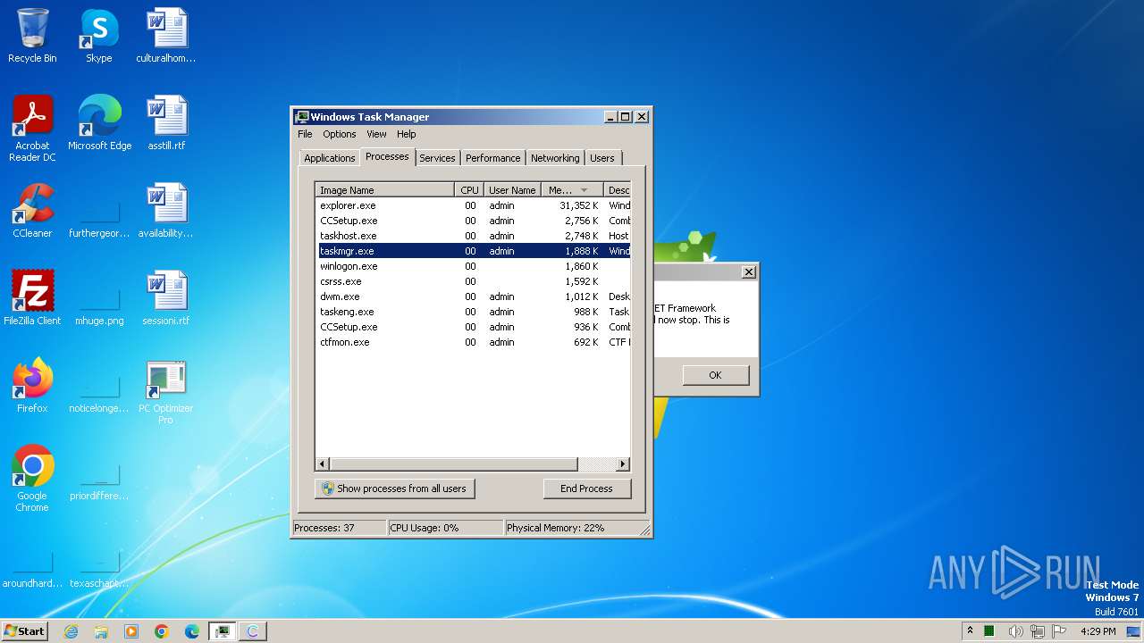The image size is (1144, 643).
Task: Close the .NET Framework error dialog
Action: point(749,271)
